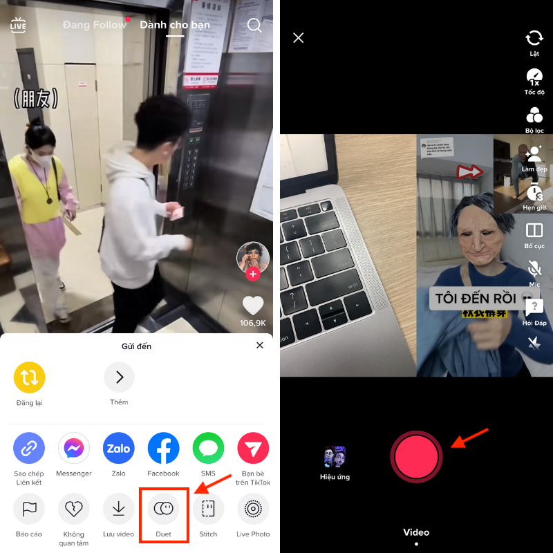This screenshot has width=553, height=553.
Task: Toggle the Tốc độ speed setting
Action: coord(534,78)
